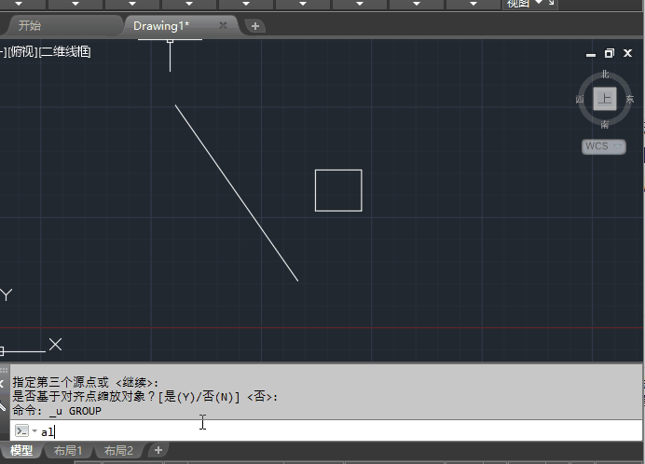This screenshot has height=464, width=645.
Task: Click the east 东 compass direction
Action: pyautogui.click(x=629, y=99)
